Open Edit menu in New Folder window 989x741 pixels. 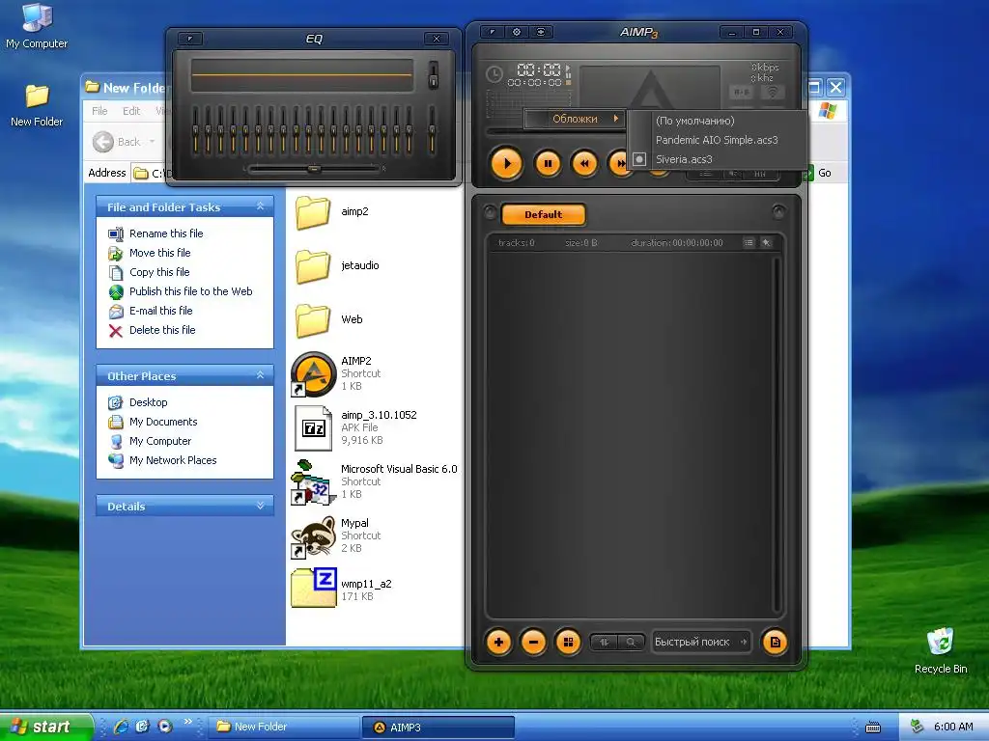[x=131, y=111]
